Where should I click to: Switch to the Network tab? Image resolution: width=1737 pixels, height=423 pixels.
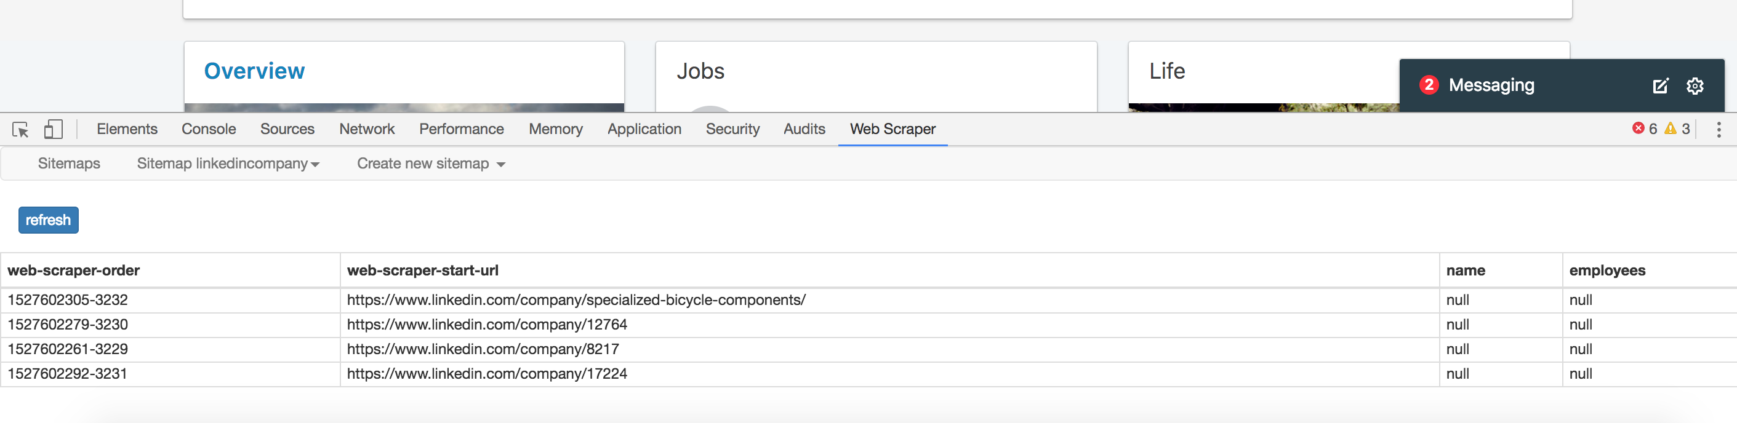(x=367, y=129)
